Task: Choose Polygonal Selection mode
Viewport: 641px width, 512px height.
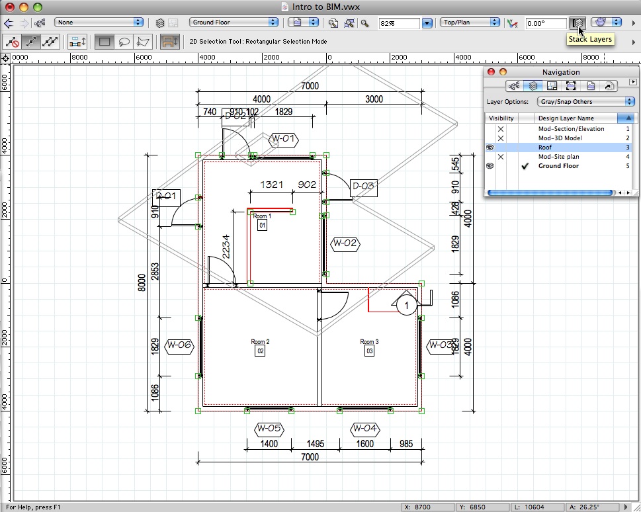Action: [143, 42]
